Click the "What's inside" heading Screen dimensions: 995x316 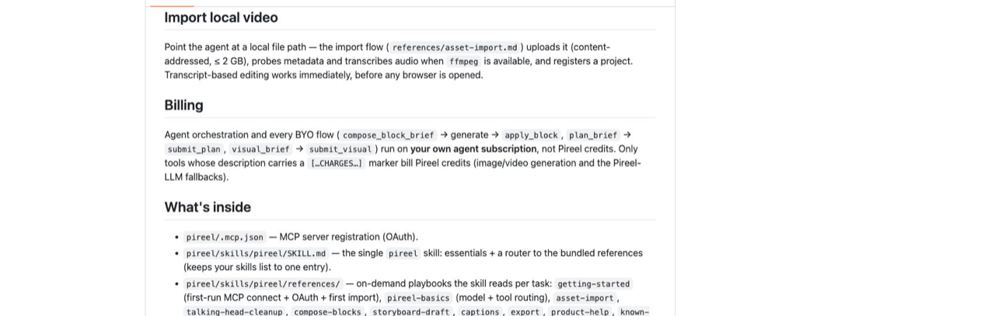(x=208, y=207)
